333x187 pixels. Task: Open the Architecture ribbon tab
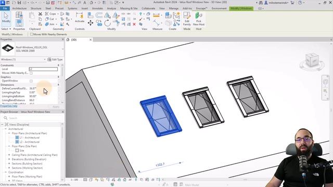point(19,8)
